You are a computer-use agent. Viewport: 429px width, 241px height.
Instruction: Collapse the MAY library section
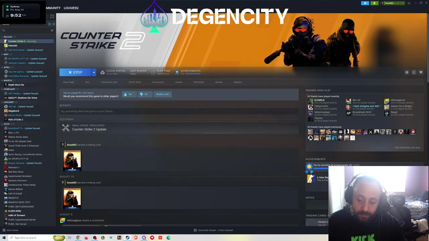click(2, 54)
